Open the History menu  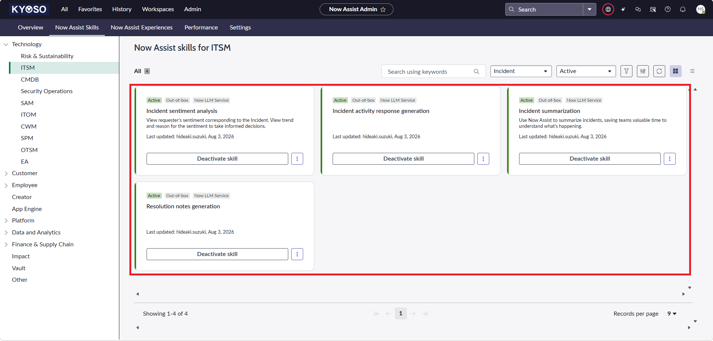[x=122, y=9]
